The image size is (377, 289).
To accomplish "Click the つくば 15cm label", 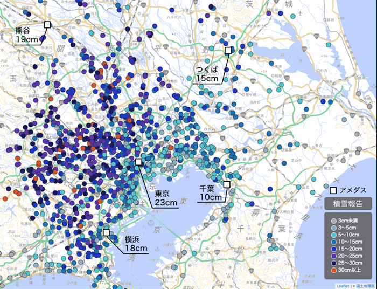I will click(x=207, y=74).
